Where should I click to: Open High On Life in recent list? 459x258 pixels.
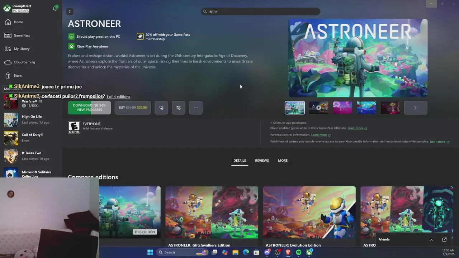[x=31, y=120]
